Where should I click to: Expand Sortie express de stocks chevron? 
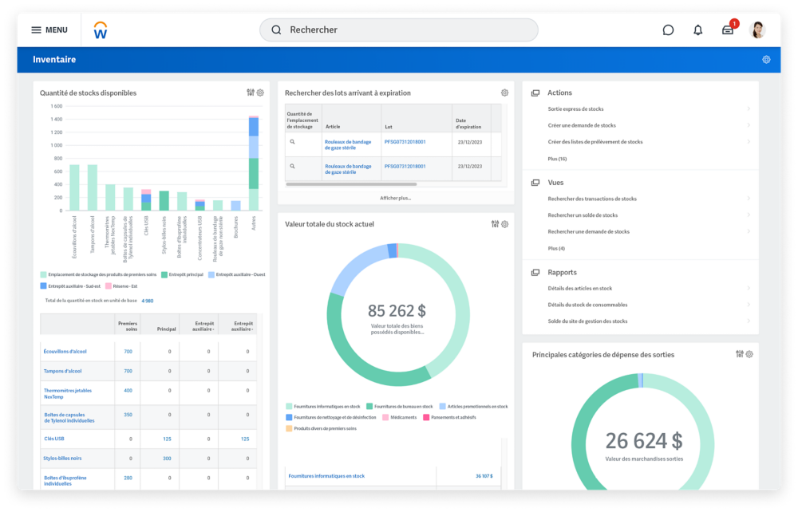[748, 109]
